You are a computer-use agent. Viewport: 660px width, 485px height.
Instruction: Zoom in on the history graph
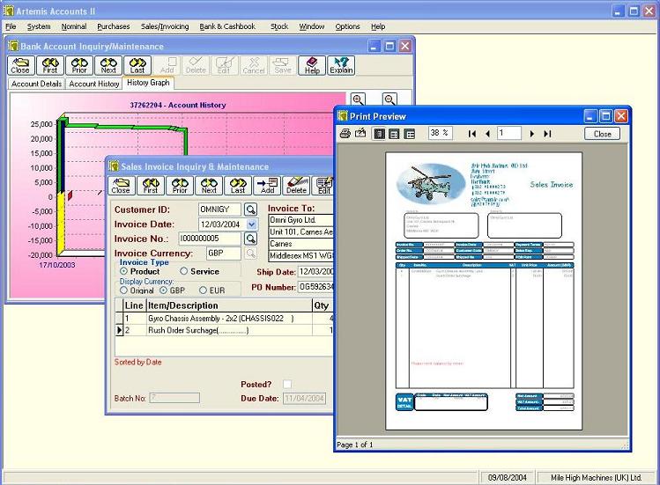click(359, 99)
